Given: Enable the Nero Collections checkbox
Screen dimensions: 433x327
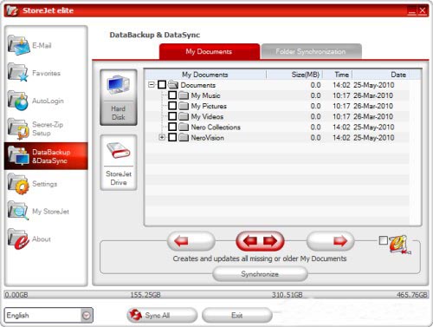Looking at the screenshot, I should coord(172,127).
